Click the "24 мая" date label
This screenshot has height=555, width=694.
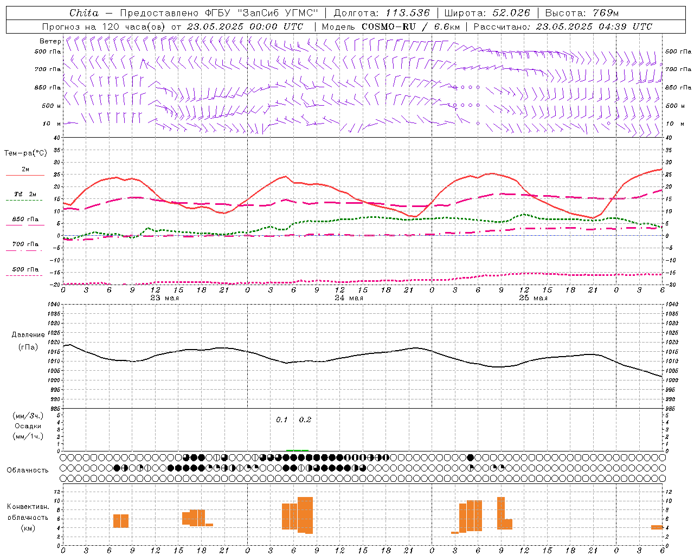tap(349, 298)
